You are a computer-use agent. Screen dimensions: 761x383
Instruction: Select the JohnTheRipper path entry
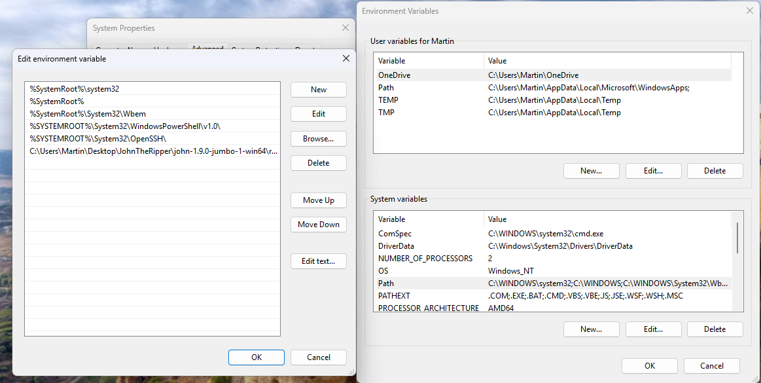tap(152, 151)
